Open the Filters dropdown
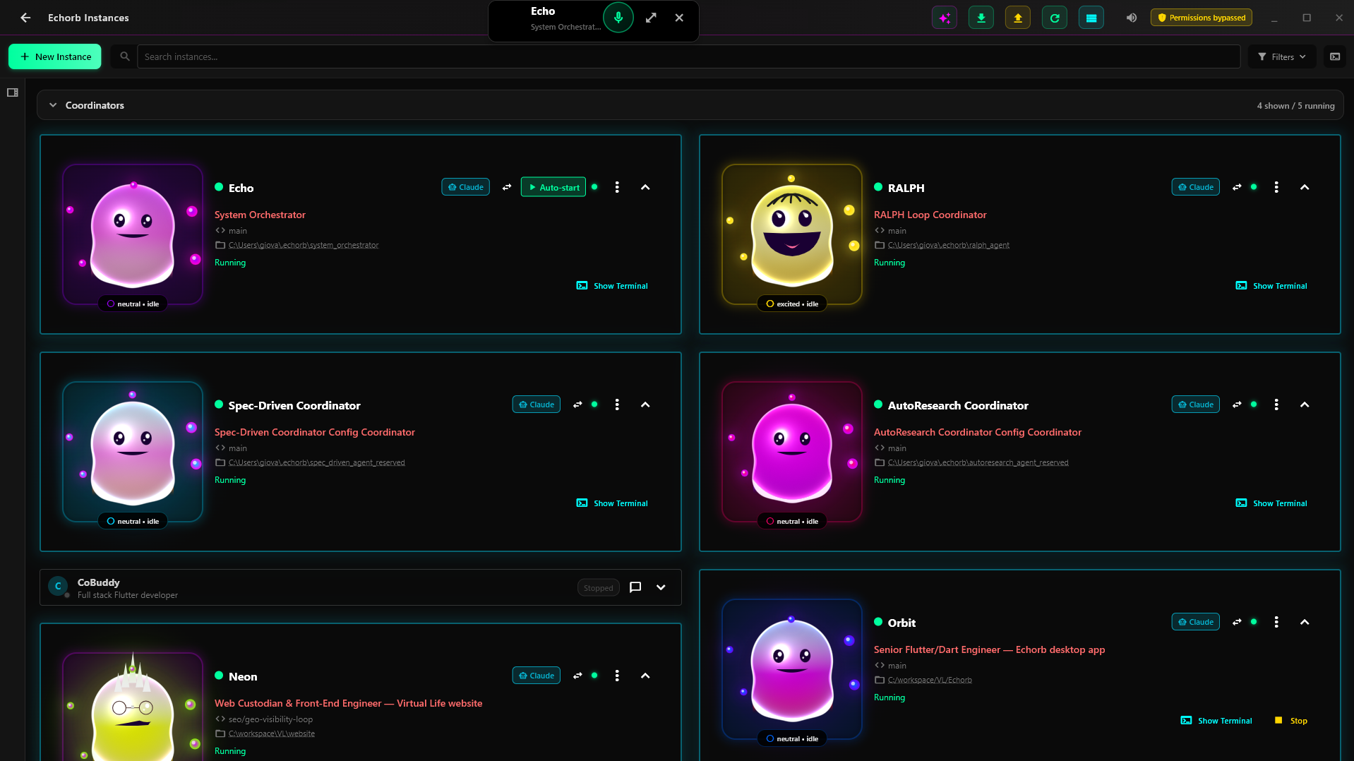 (x=1282, y=56)
